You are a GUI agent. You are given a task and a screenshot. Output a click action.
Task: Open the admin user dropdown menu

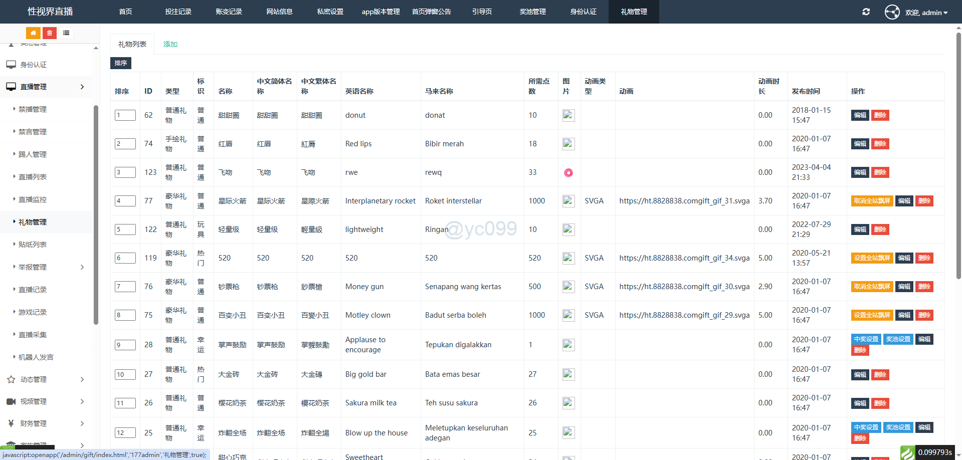(926, 13)
